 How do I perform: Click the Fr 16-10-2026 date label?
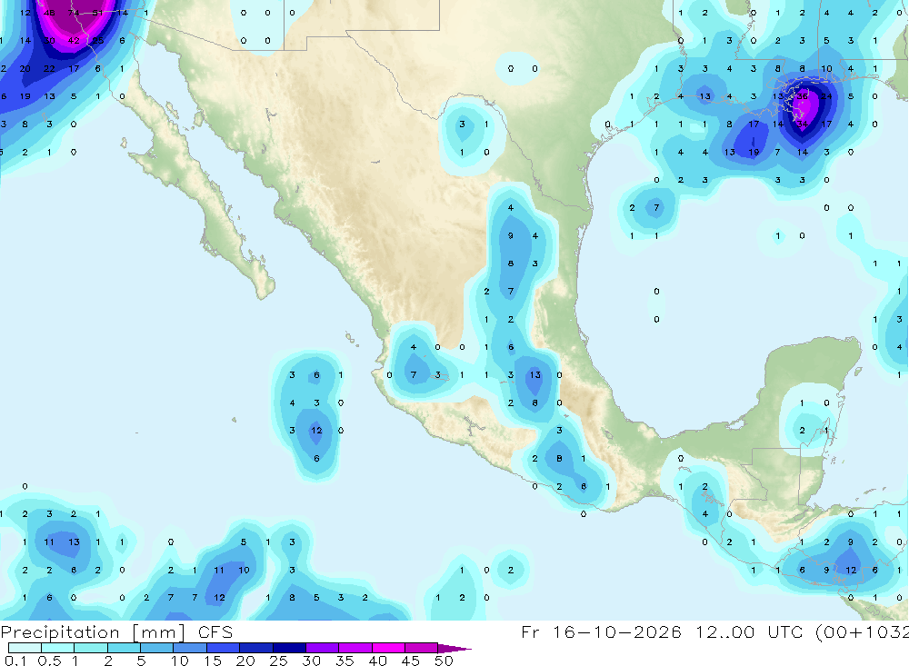pos(601,632)
